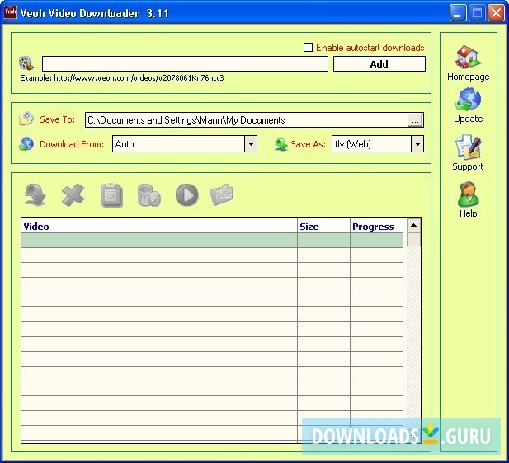Open the Update globe icon

(468, 100)
